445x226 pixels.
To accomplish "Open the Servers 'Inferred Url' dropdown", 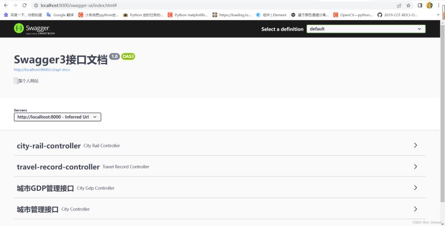I will pos(57,117).
